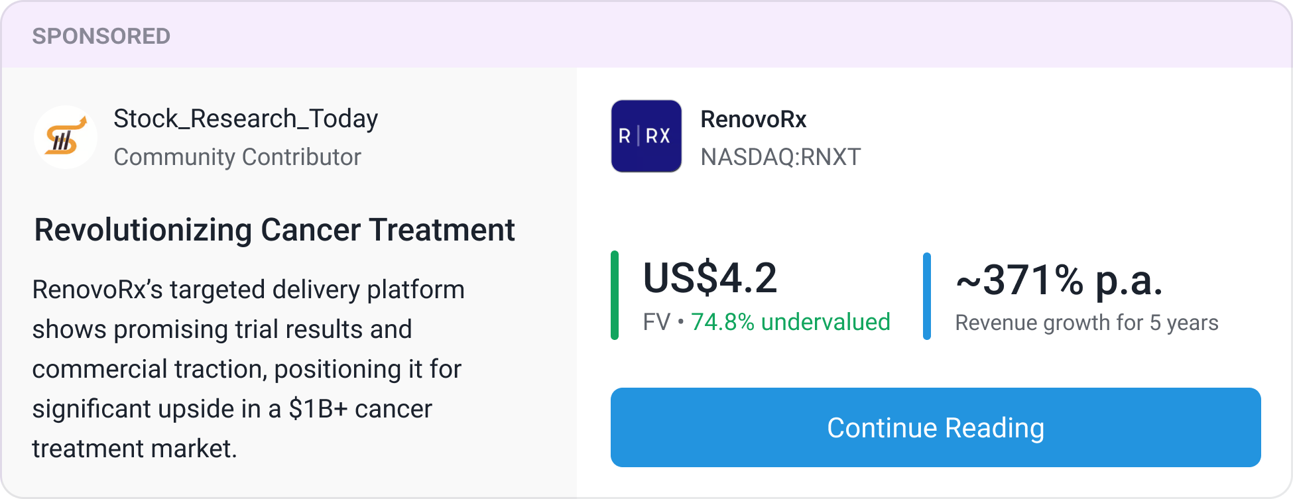Click the 74.8% undervalued green text
The height and width of the screenshot is (499, 1293).
(790, 322)
